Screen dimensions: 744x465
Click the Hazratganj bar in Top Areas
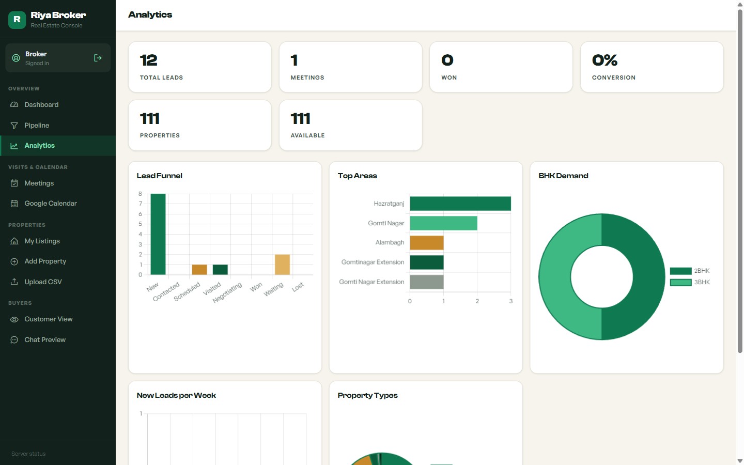pyautogui.click(x=460, y=204)
